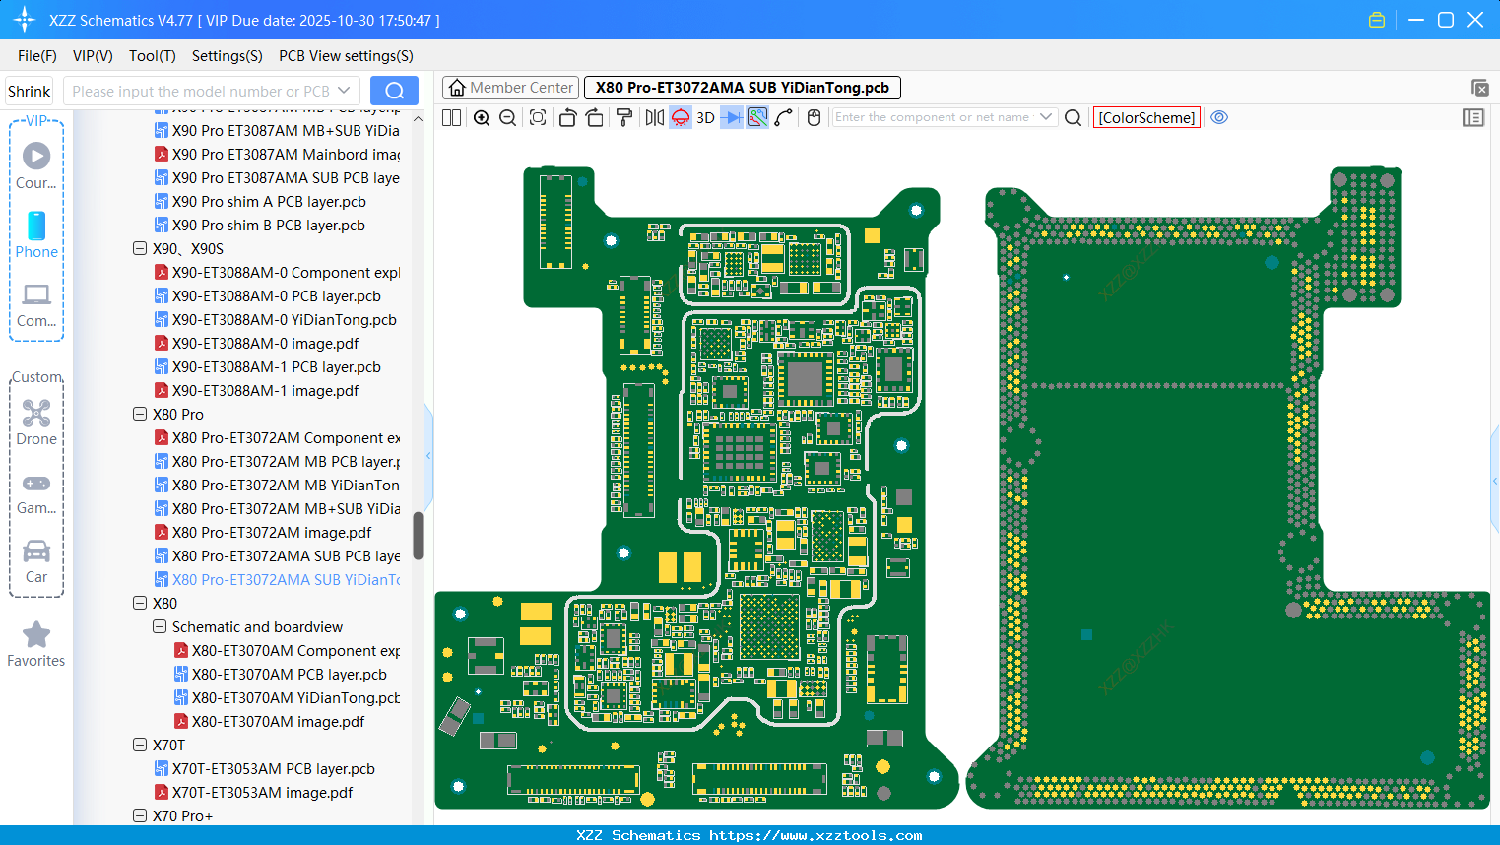Open X90 Pro shim A PCB layer.pcb
This screenshot has height=845, width=1500.
click(x=260, y=202)
